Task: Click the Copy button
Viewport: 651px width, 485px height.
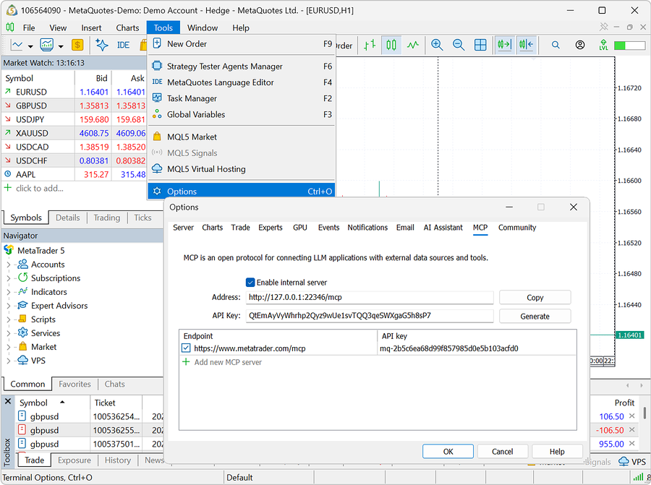Action: pyautogui.click(x=535, y=298)
